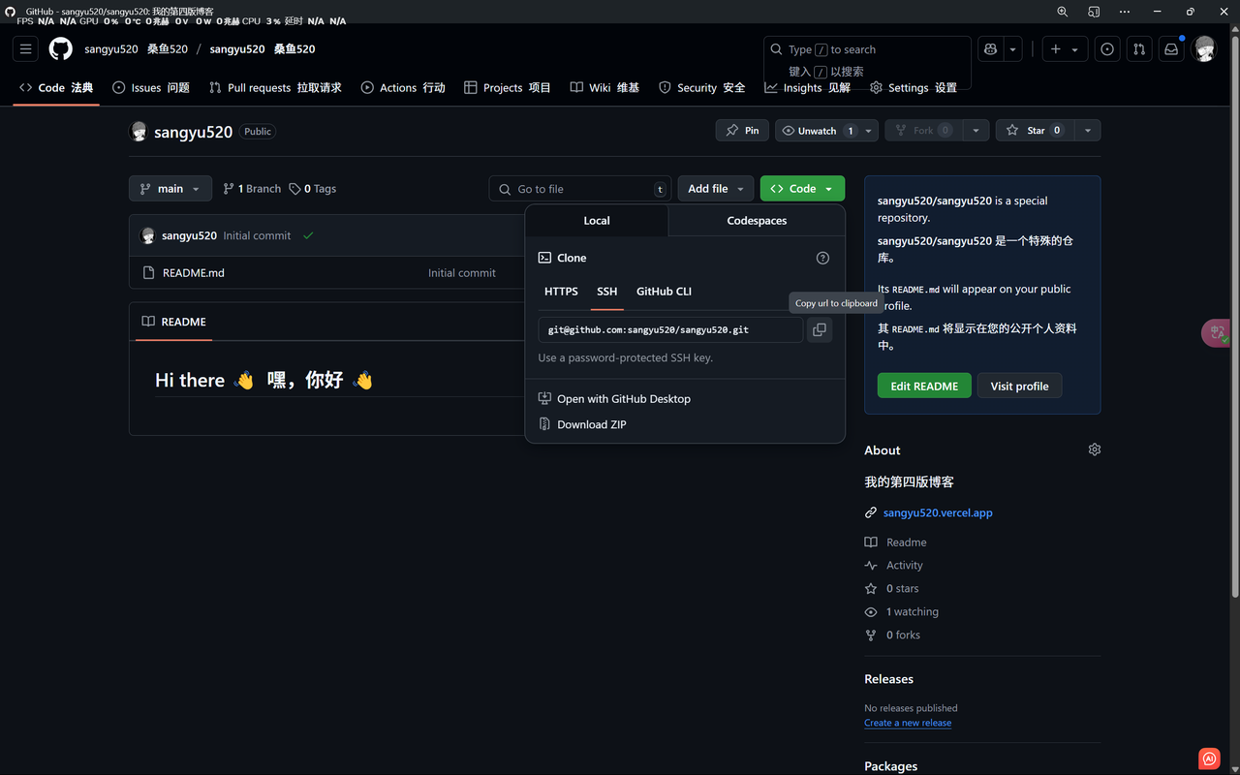
Task: Switch to the Issues tab
Action: [151, 87]
